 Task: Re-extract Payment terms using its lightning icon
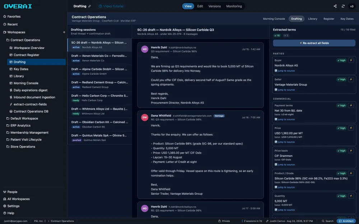coord(351,105)
